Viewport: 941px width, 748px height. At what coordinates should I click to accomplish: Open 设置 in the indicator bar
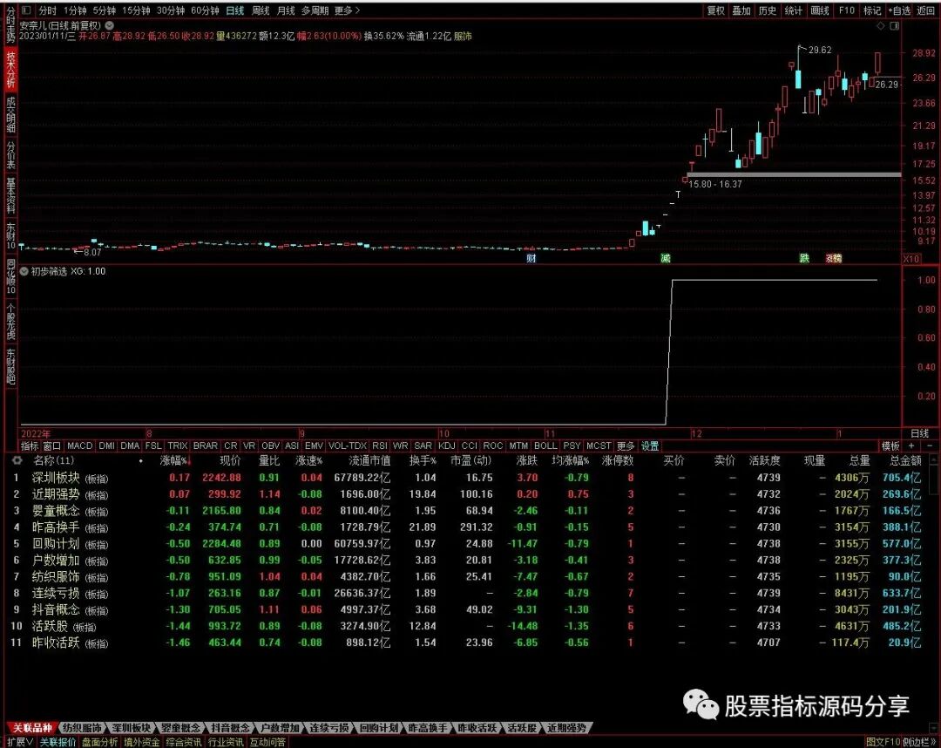tap(650, 446)
